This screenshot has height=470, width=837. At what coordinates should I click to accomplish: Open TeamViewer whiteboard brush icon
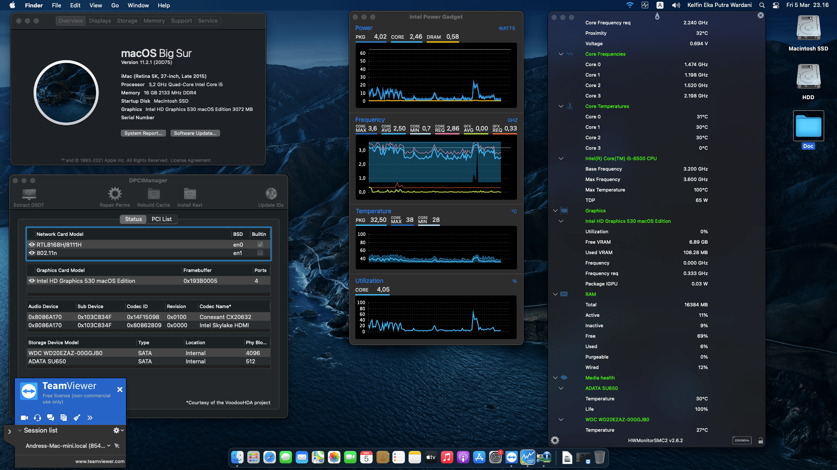pyautogui.click(x=77, y=418)
